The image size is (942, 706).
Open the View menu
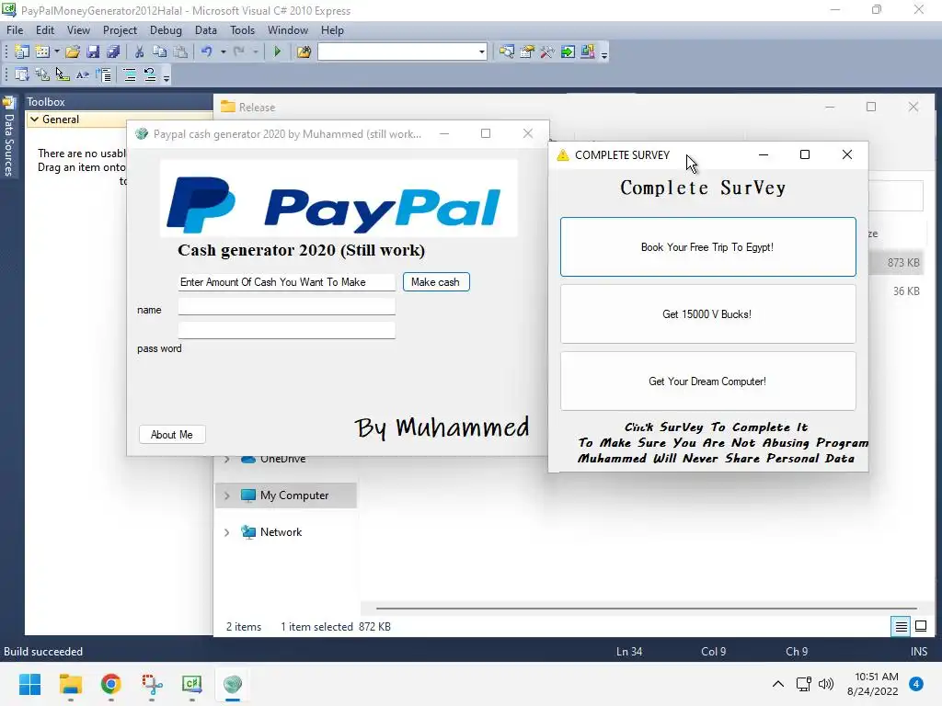pyautogui.click(x=78, y=30)
